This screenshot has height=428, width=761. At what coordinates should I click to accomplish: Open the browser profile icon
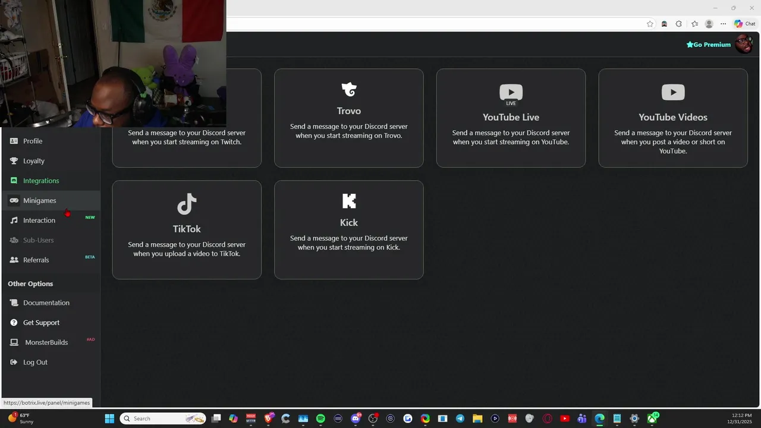709,24
